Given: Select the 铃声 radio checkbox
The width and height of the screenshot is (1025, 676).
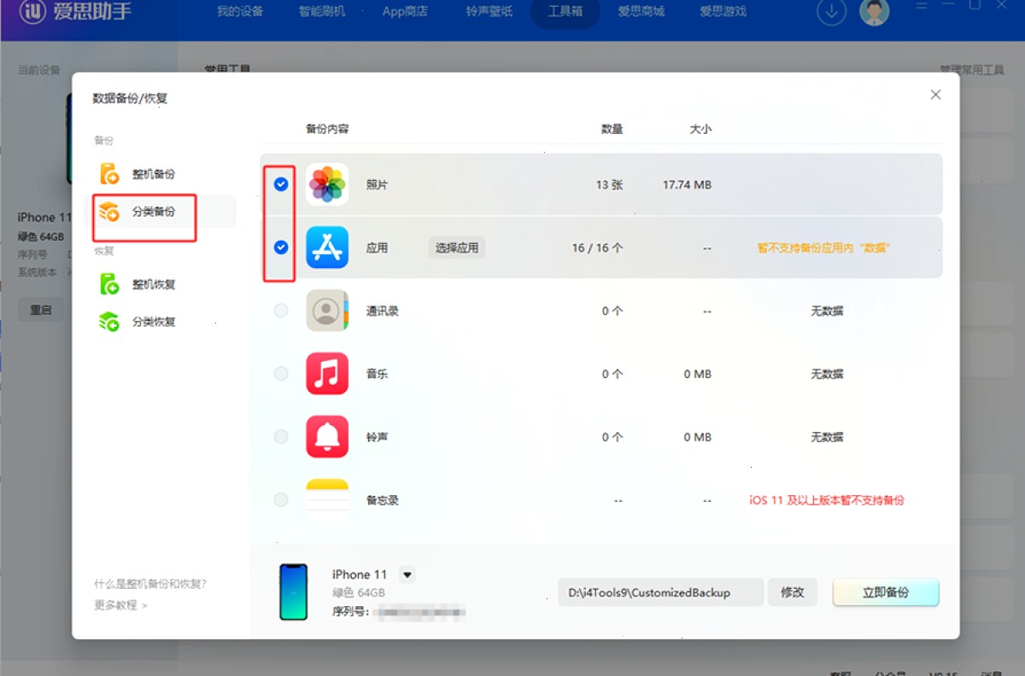Looking at the screenshot, I should click(281, 437).
